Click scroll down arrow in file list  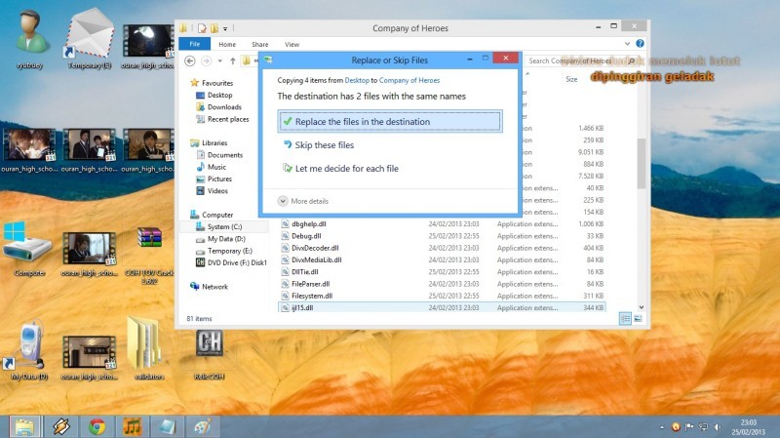coord(642,307)
